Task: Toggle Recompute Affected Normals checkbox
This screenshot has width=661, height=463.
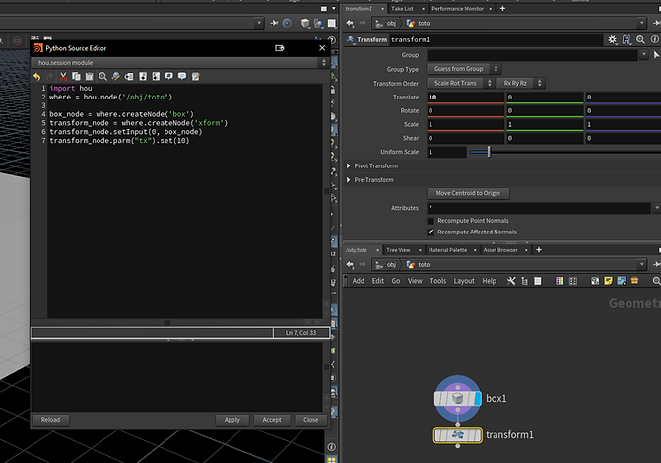Action: click(x=430, y=231)
